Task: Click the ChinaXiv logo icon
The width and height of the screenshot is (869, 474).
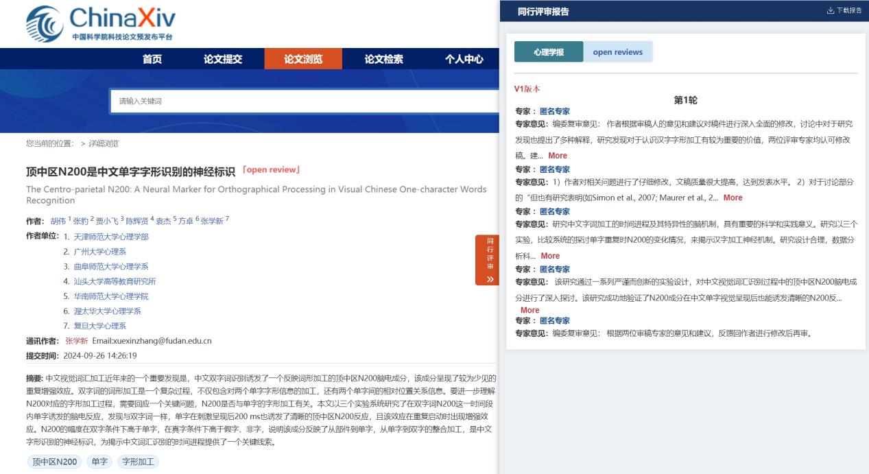Action: tap(45, 24)
